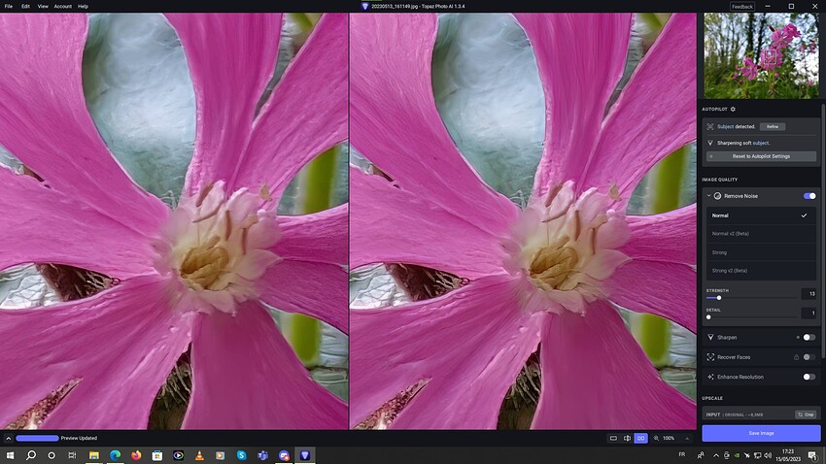826x464 pixels.
Task: Launch Microsoft Edge from taskbar
Action: tap(115, 455)
